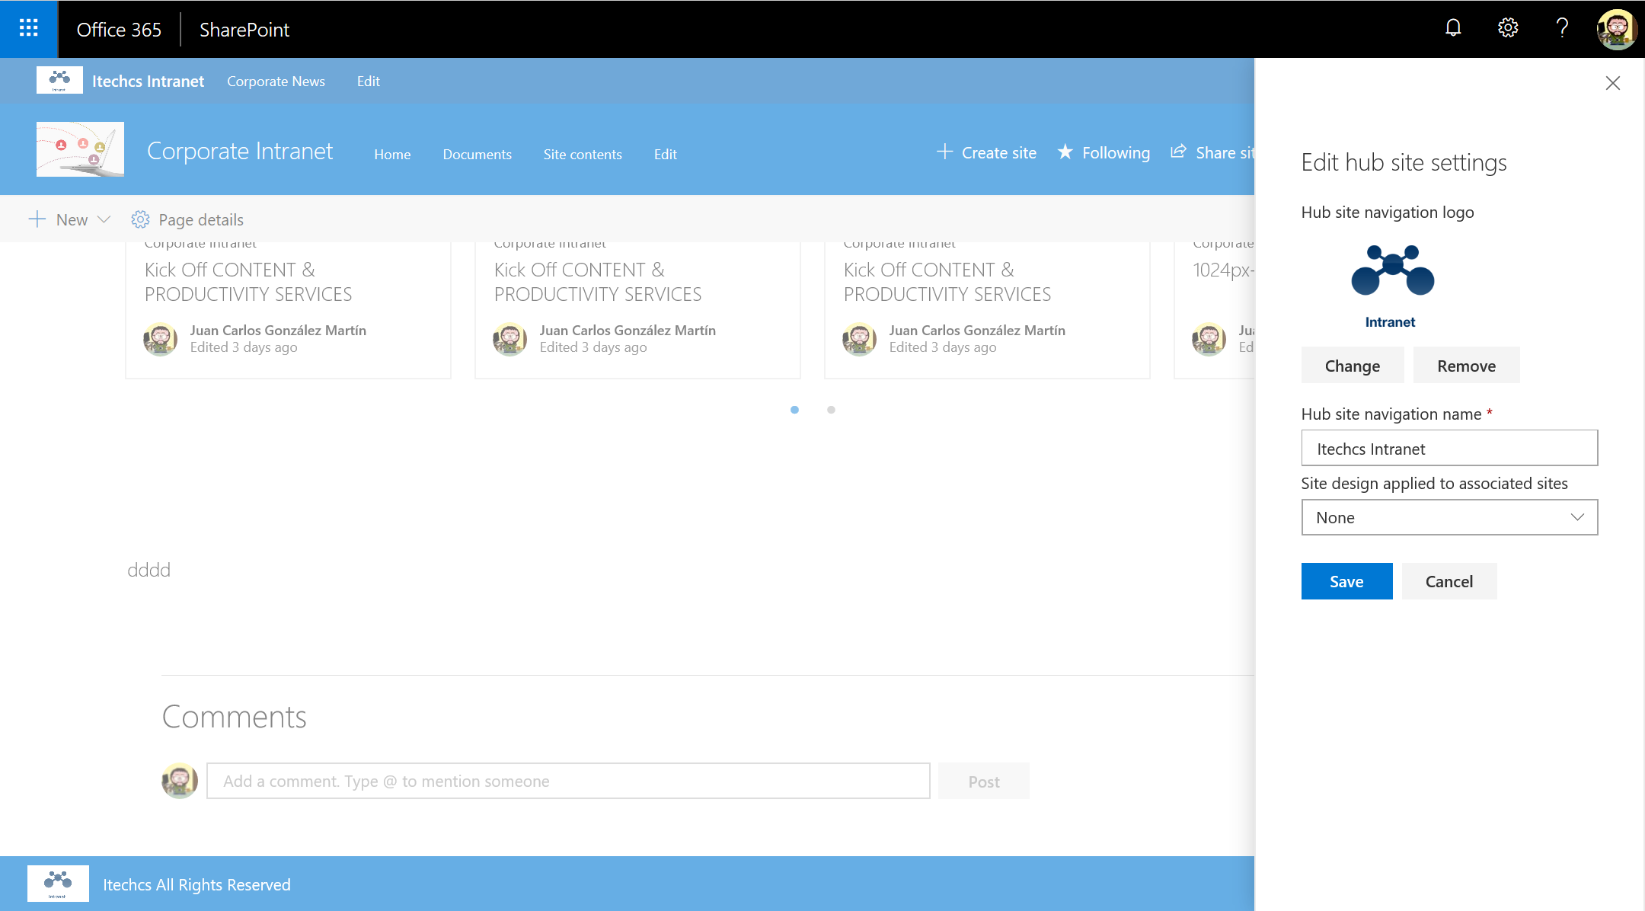Screen dimensions: 1645x911
Task: Open the Help panel
Action: click(1561, 28)
